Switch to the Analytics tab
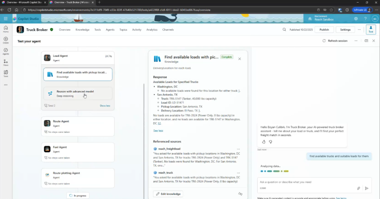This screenshot has width=380, height=199. 152,30
